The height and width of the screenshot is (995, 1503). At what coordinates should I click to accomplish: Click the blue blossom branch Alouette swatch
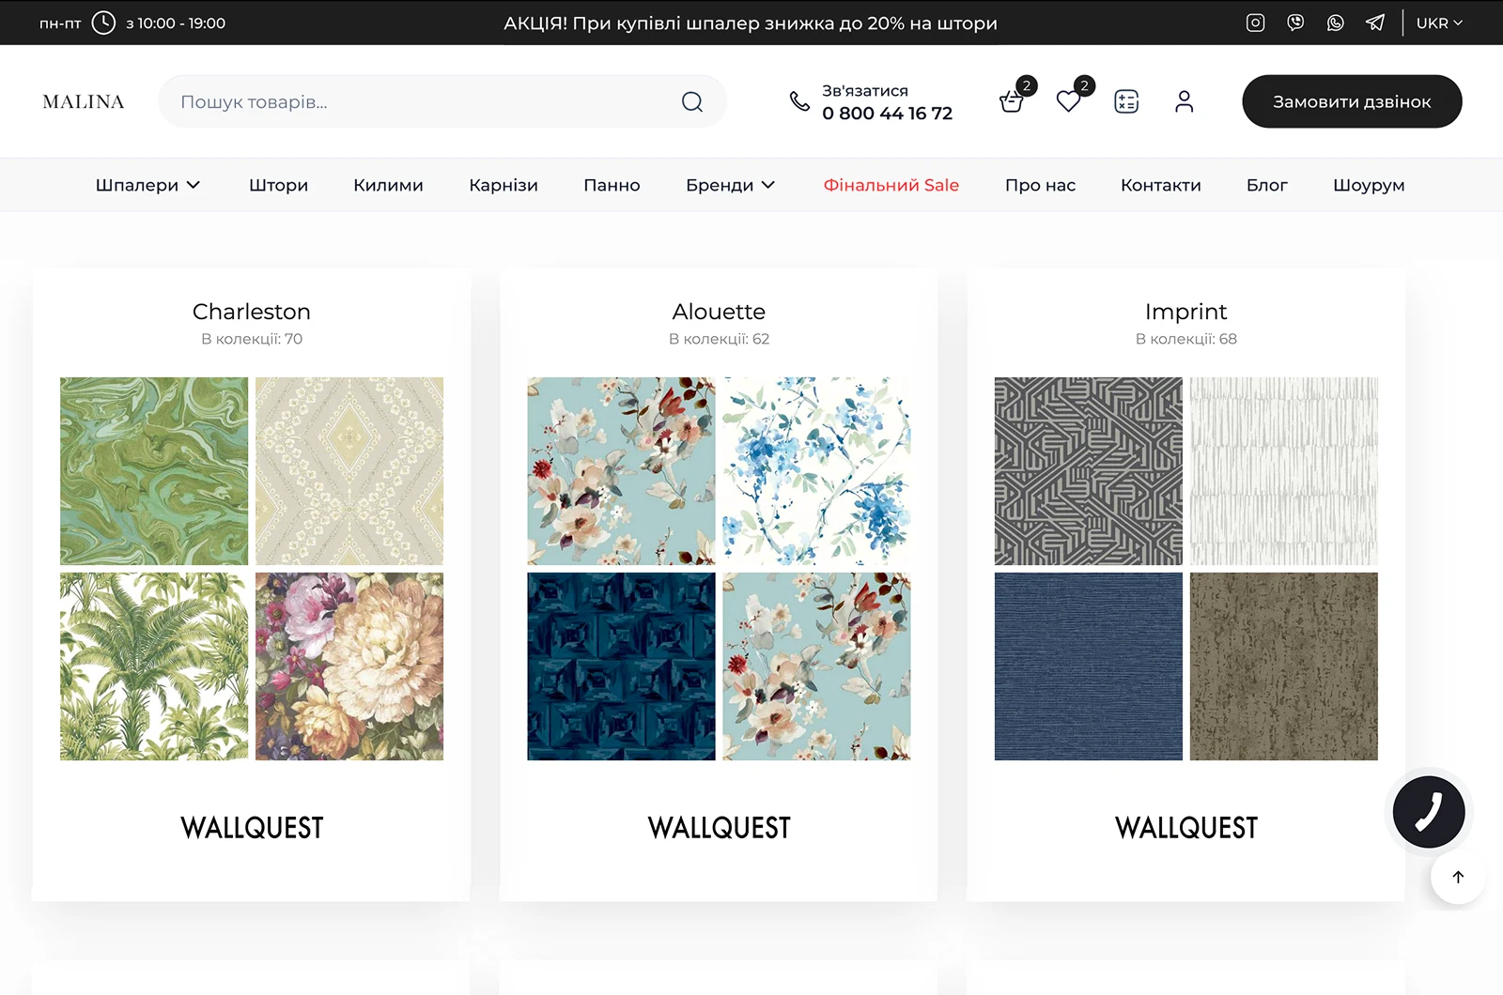pos(816,471)
